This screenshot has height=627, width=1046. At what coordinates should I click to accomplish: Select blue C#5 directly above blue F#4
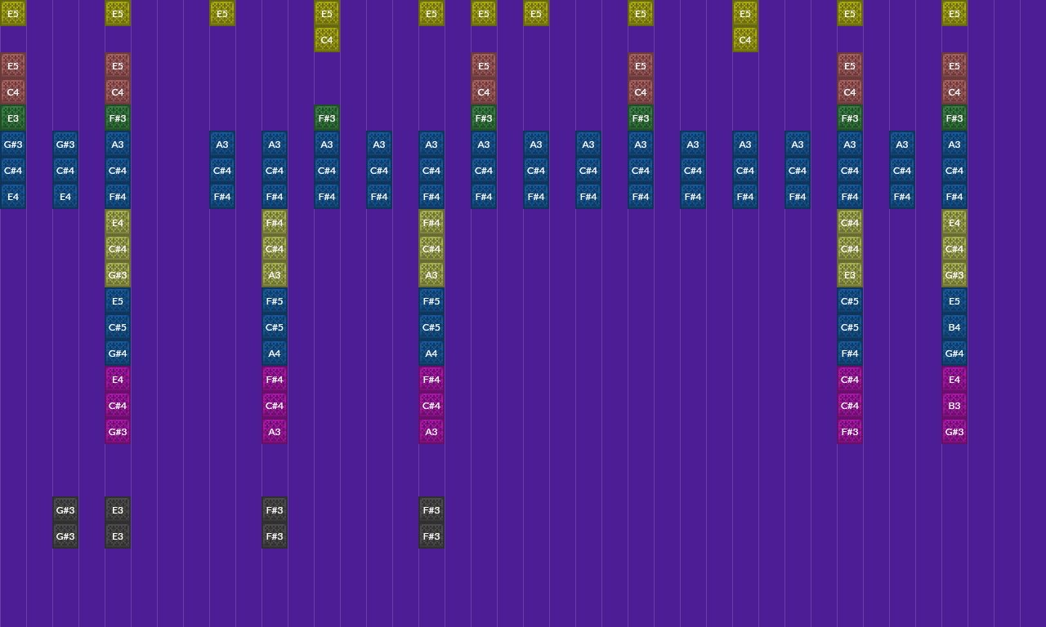point(850,327)
